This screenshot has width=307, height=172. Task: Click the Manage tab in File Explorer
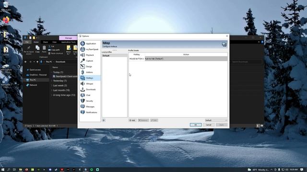(69, 38)
